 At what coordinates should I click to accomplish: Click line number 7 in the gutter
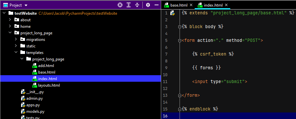coord(166,54)
